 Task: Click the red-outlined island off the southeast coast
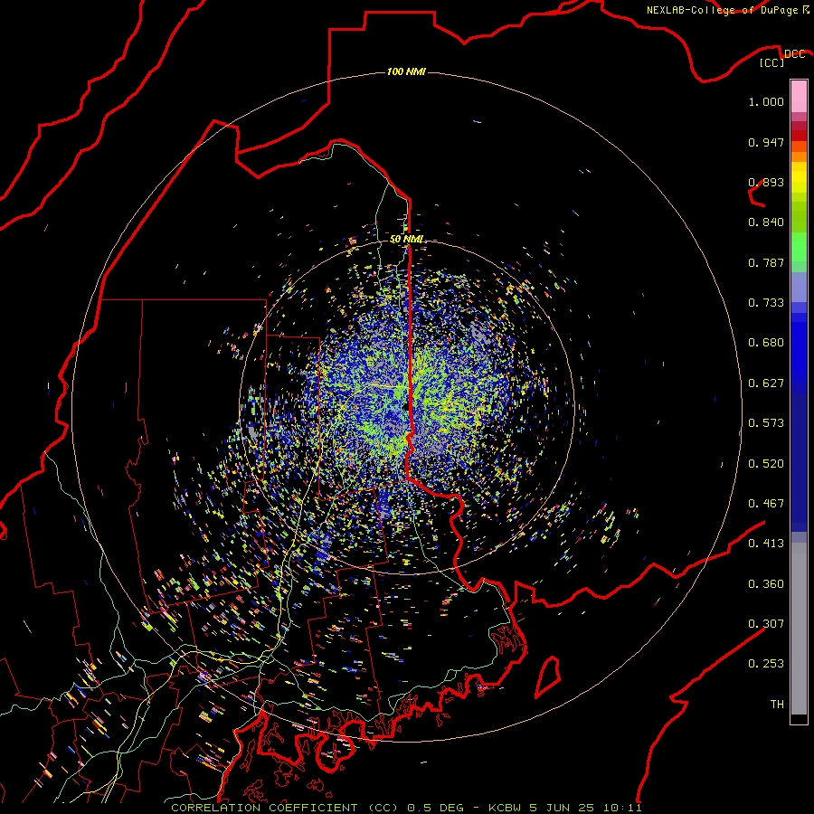pyautogui.click(x=547, y=677)
